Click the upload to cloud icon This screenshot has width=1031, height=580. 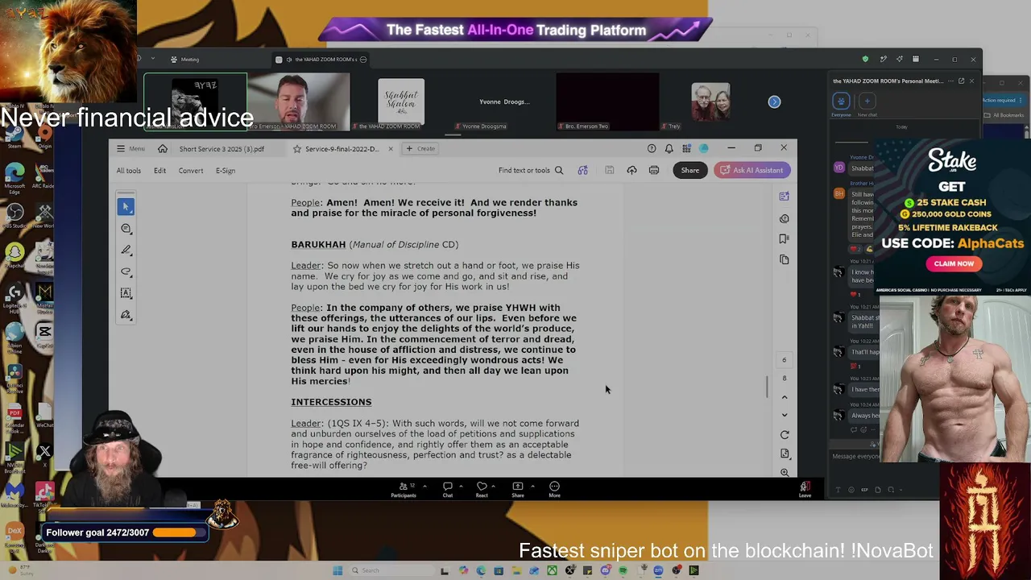[631, 170]
